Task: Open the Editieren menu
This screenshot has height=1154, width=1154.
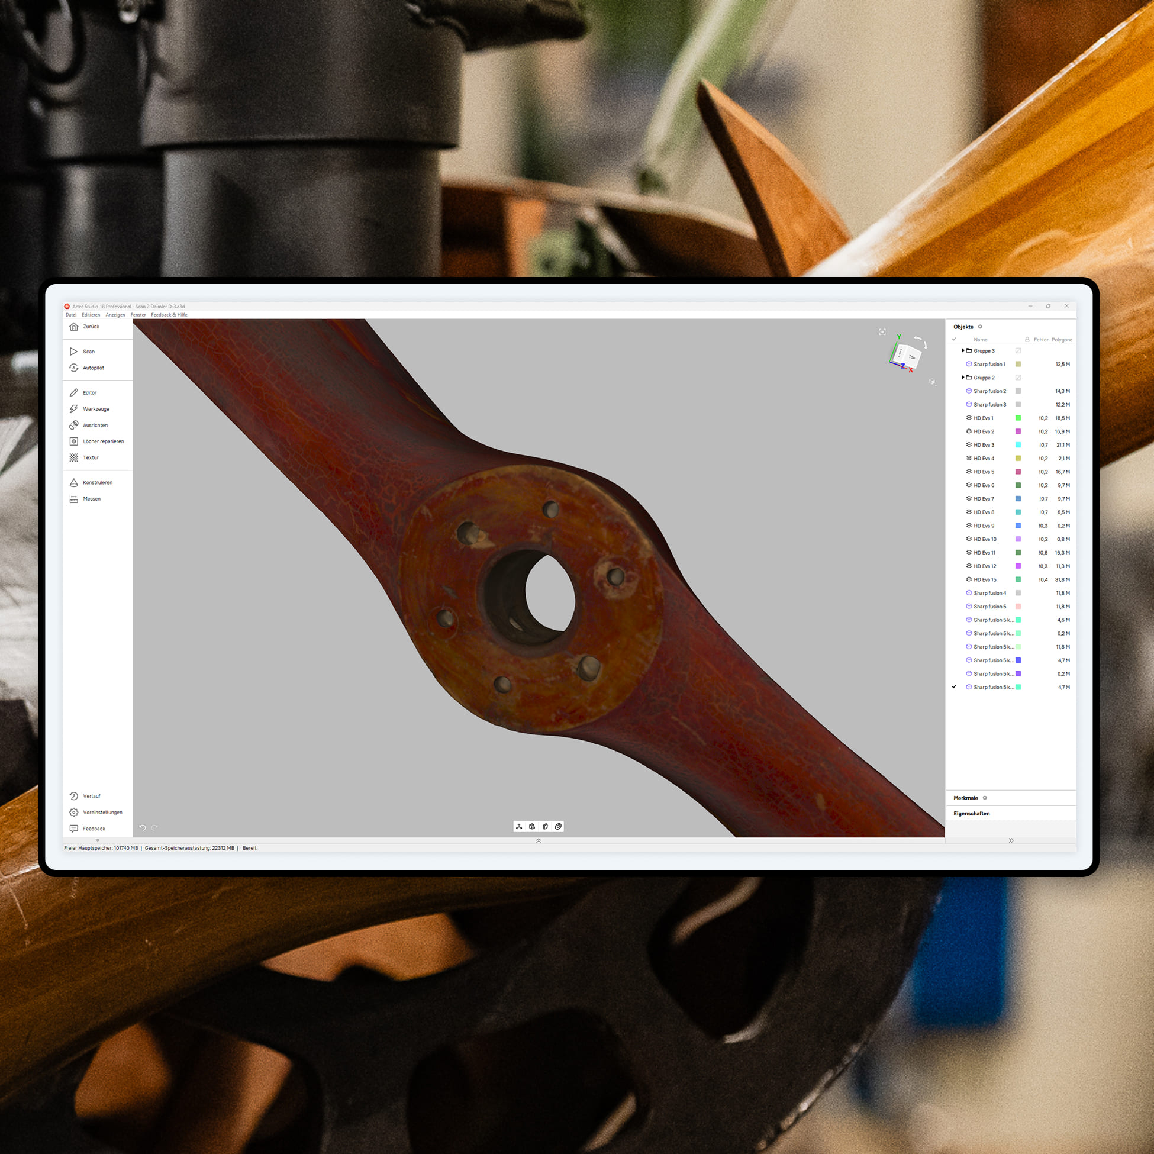Action: coord(91,315)
